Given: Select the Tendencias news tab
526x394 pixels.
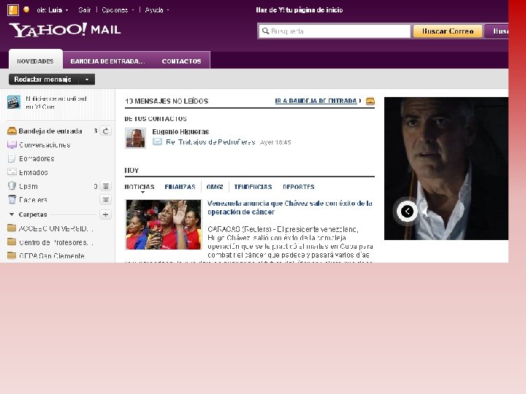Looking at the screenshot, I should click(253, 187).
